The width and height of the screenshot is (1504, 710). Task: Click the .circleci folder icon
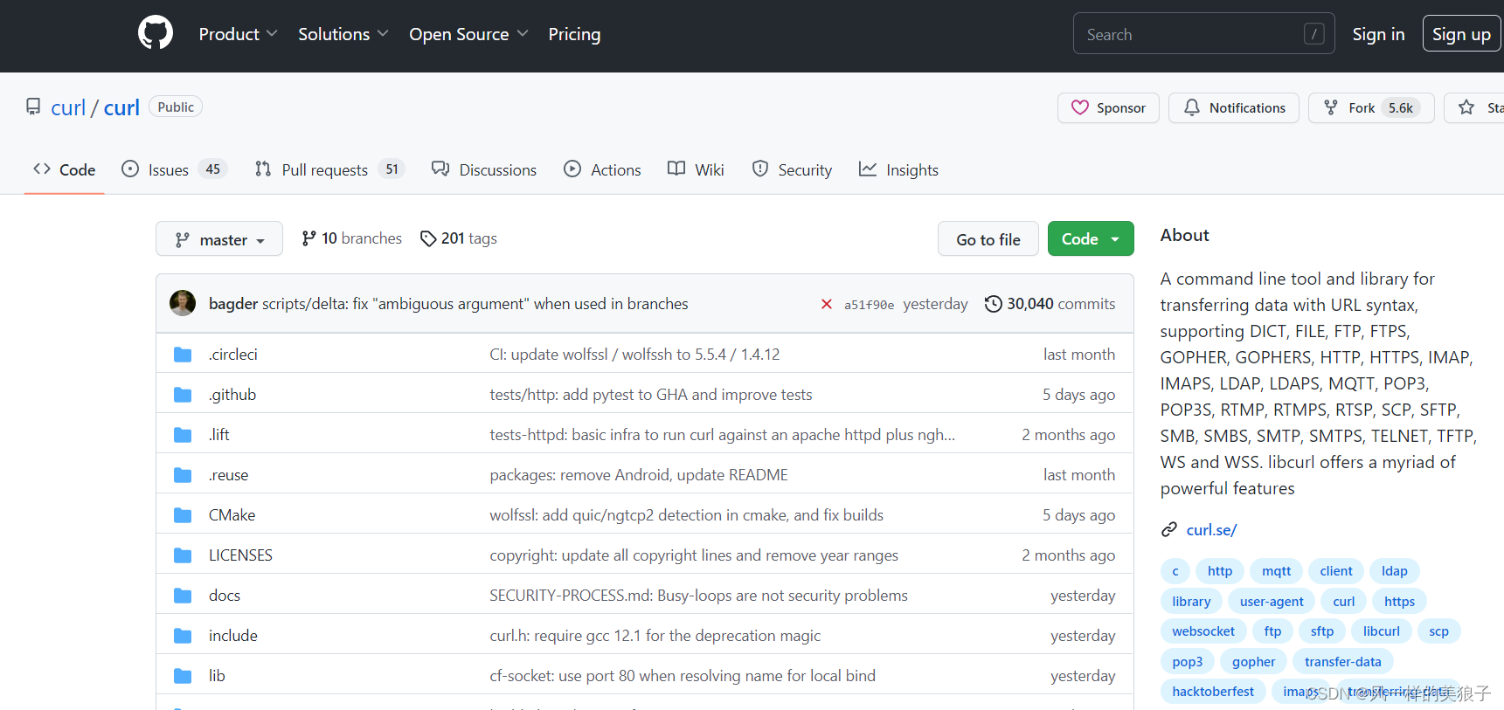tap(183, 355)
